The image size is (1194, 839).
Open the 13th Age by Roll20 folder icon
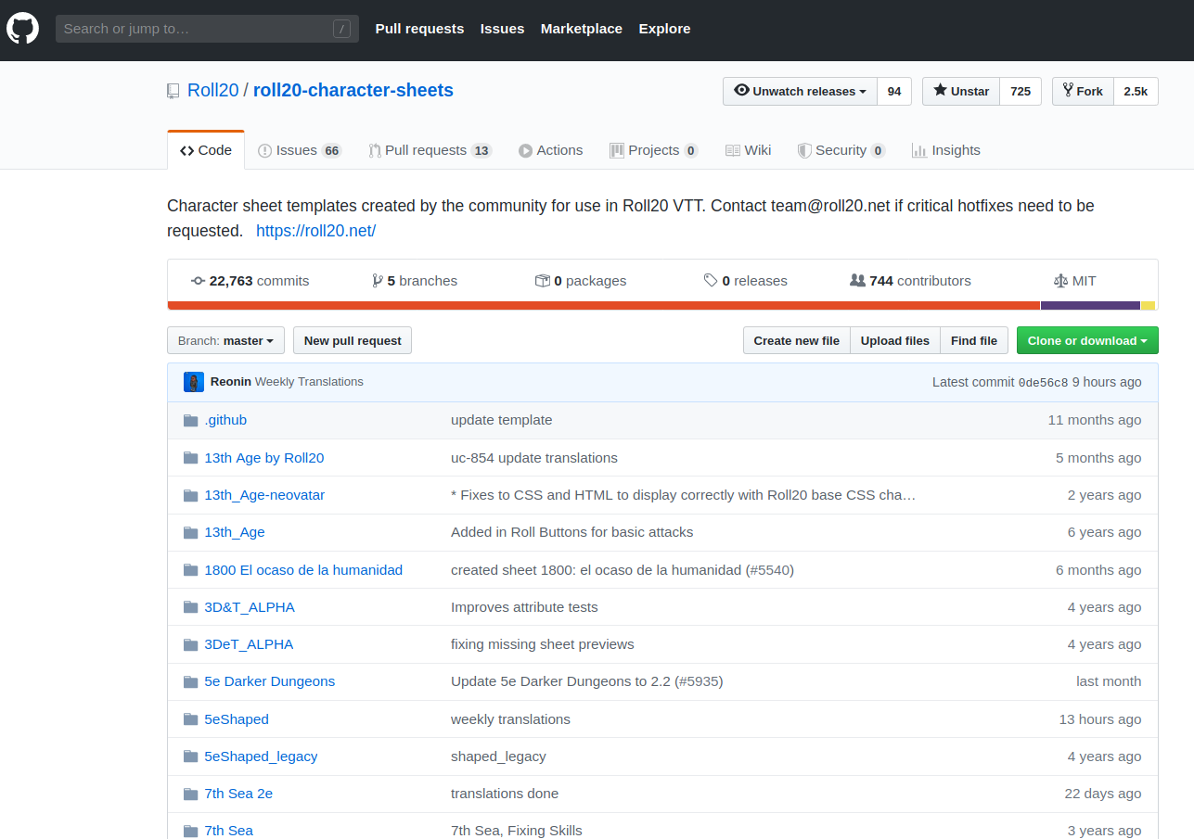(x=191, y=458)
